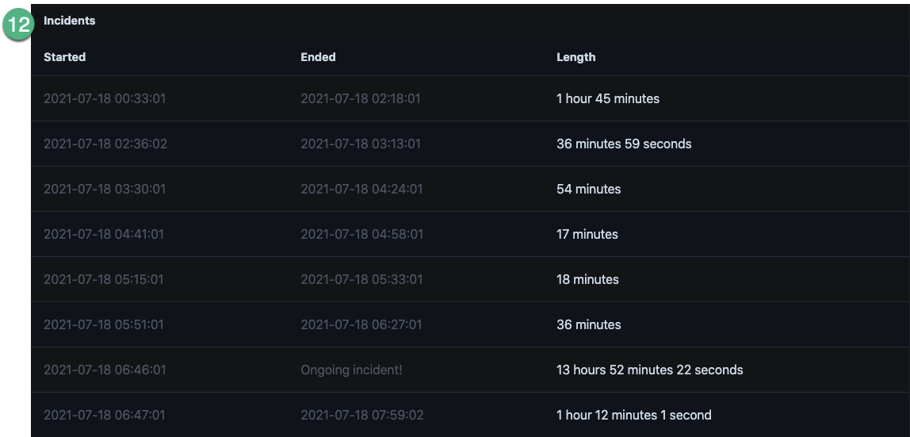Select start time 2021-07-18 04:41:01

104,235
